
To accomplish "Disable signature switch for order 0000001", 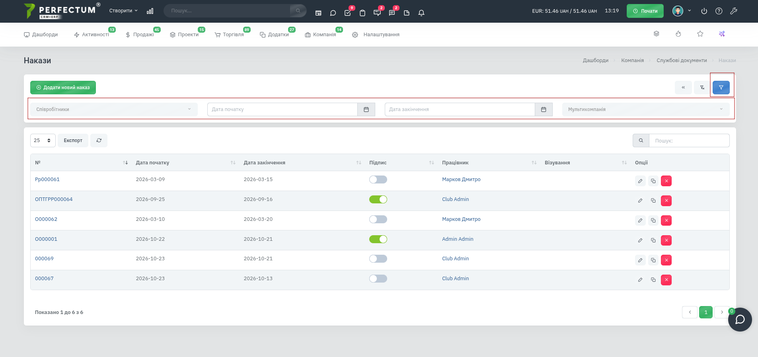I will [378, 239].
